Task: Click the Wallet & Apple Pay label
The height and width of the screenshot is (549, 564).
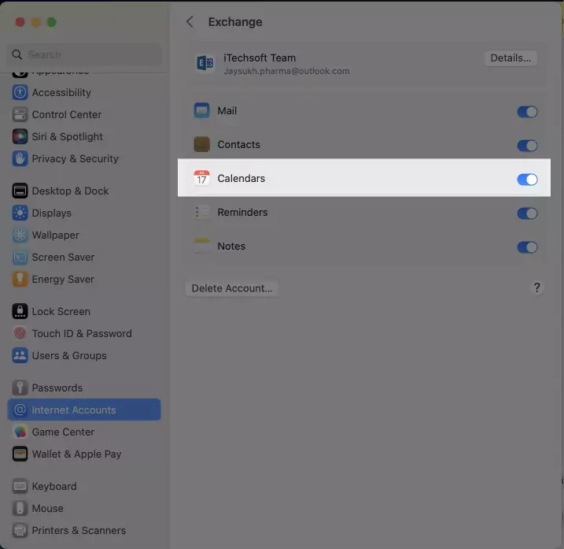Action: [77, 454]
